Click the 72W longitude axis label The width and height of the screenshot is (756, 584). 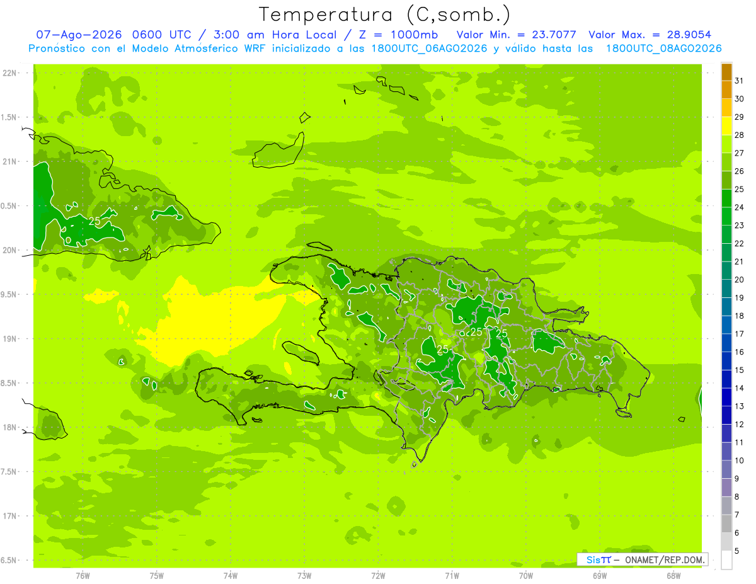(378, 576)
